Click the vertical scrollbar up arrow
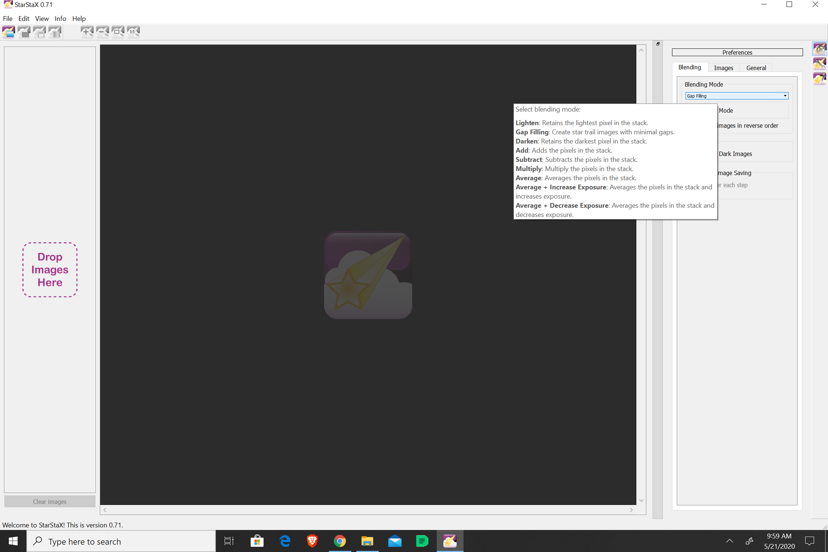Viewport: 828px width, 552px height. pos(642,50)
